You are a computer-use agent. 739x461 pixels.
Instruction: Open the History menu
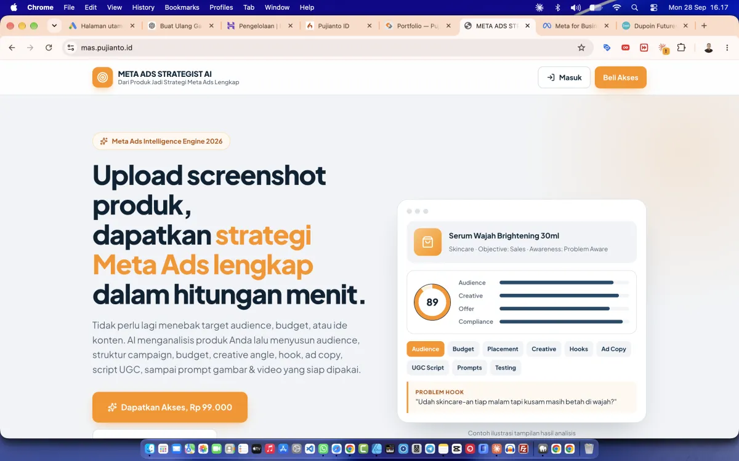coord(143,7)
